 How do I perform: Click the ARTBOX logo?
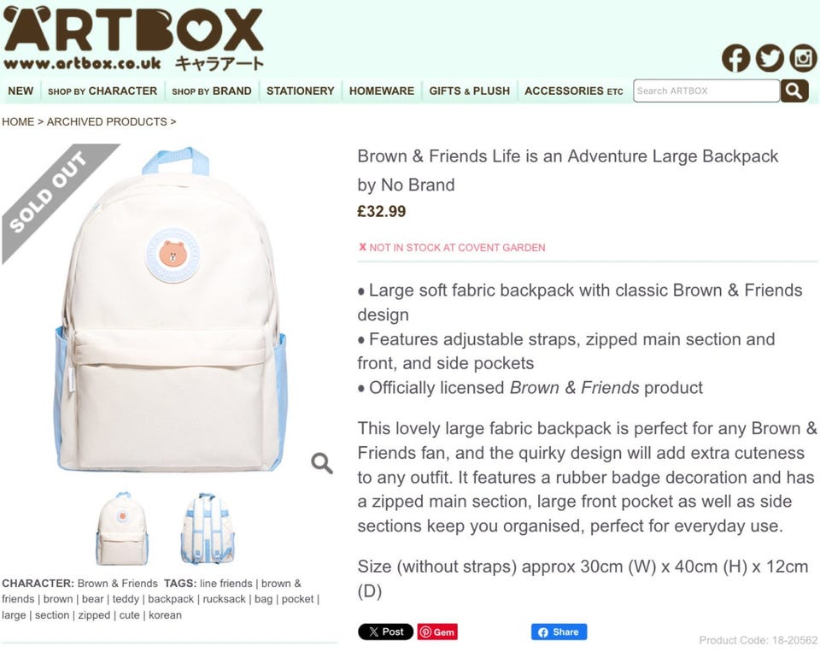(x=133, y=39)
